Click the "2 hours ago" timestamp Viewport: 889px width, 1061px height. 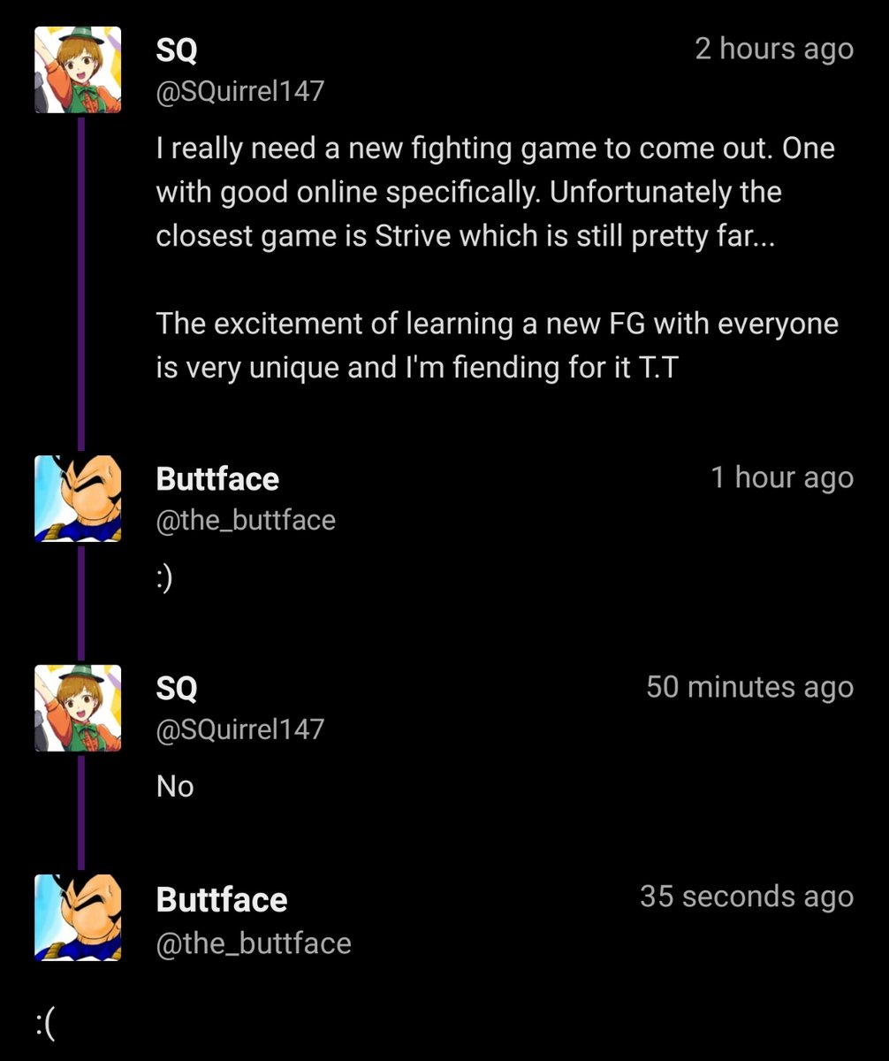point(774,50)
